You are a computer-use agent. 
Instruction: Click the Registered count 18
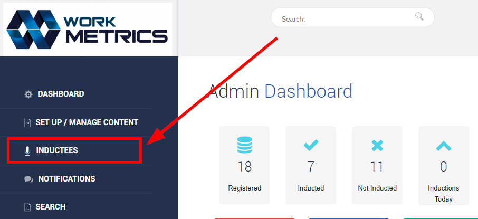(x=244, y=167)
